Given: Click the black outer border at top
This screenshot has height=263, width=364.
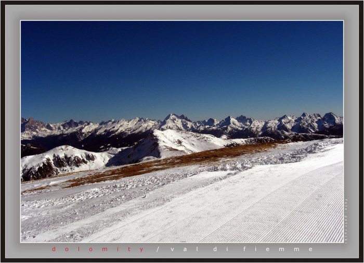Looking at the screenshot, I should point(182,2).
